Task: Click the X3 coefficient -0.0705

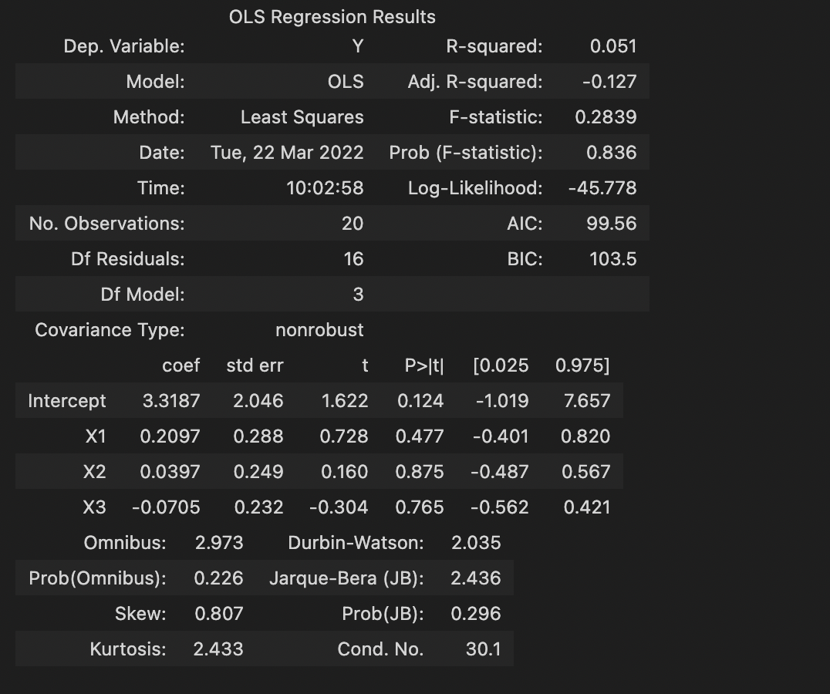Action: pyautogui.click(x=167, y=507)
